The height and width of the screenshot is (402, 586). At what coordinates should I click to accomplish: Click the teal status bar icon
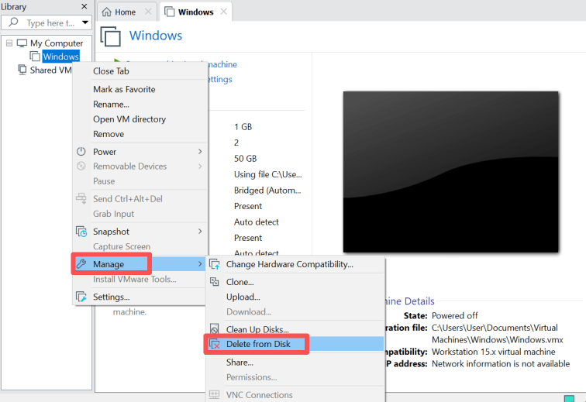click(569, 398)
